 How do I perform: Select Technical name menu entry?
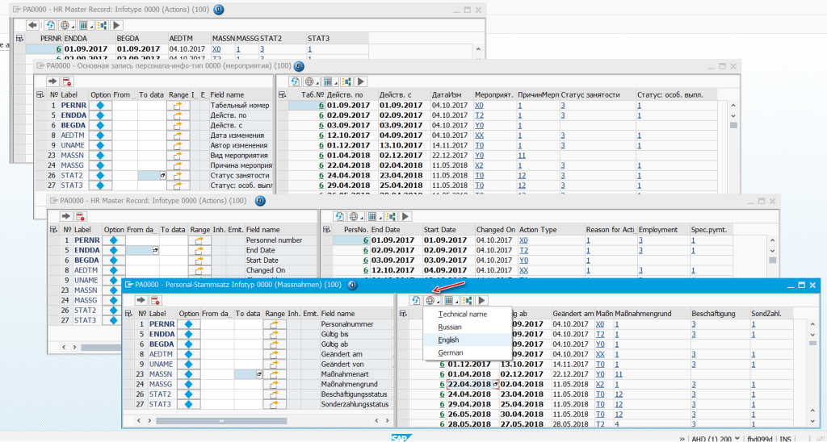coord(463,314)
